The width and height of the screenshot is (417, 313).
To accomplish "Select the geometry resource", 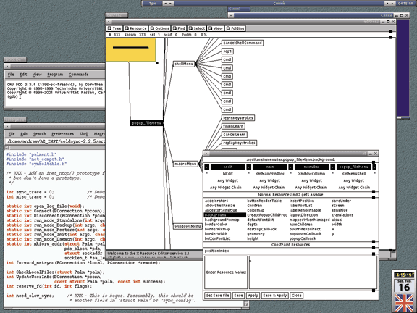I will point(256,234).
